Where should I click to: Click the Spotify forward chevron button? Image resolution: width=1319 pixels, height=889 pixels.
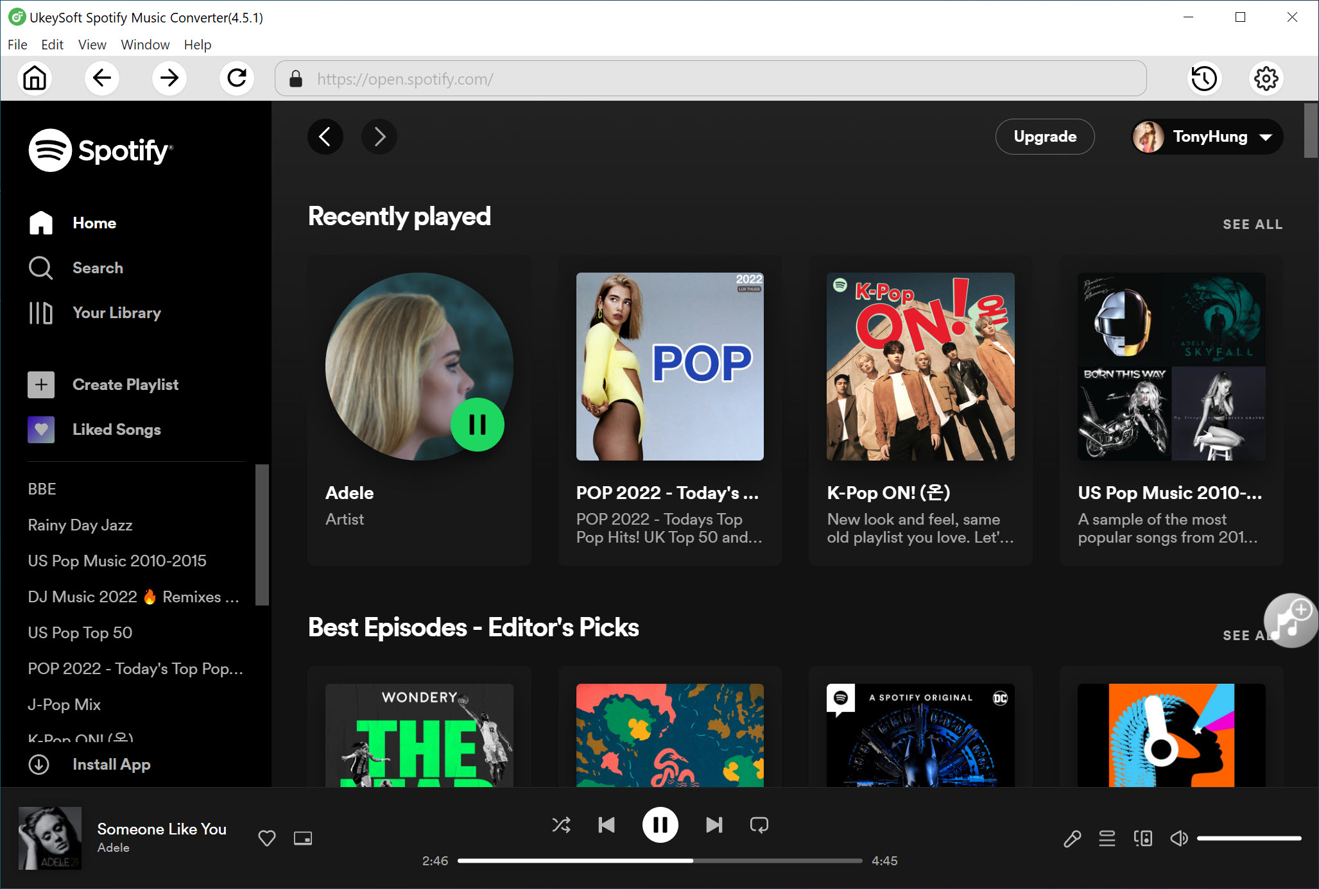click(x=379, y=136)
